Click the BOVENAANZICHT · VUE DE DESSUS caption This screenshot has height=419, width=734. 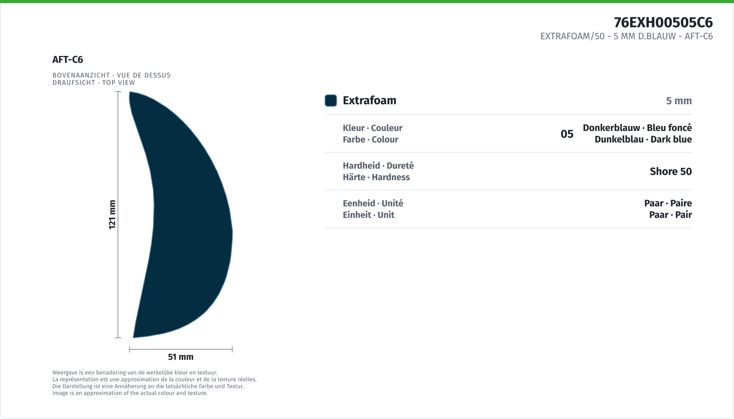[111, 75]
